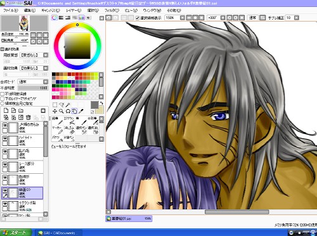This screenshot has height=236, width=317.
Task: Select the rectangular selection tool
Action: [55, 105]
